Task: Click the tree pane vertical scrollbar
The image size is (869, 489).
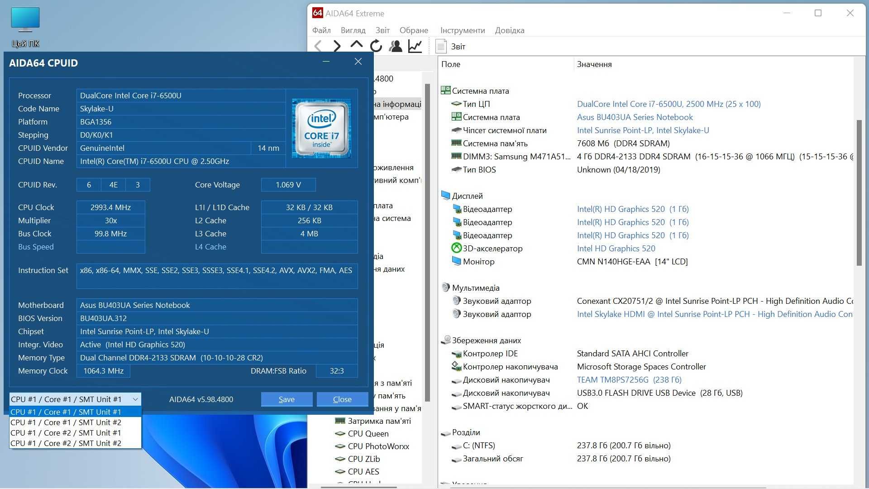Action: (x=427, y=242)
